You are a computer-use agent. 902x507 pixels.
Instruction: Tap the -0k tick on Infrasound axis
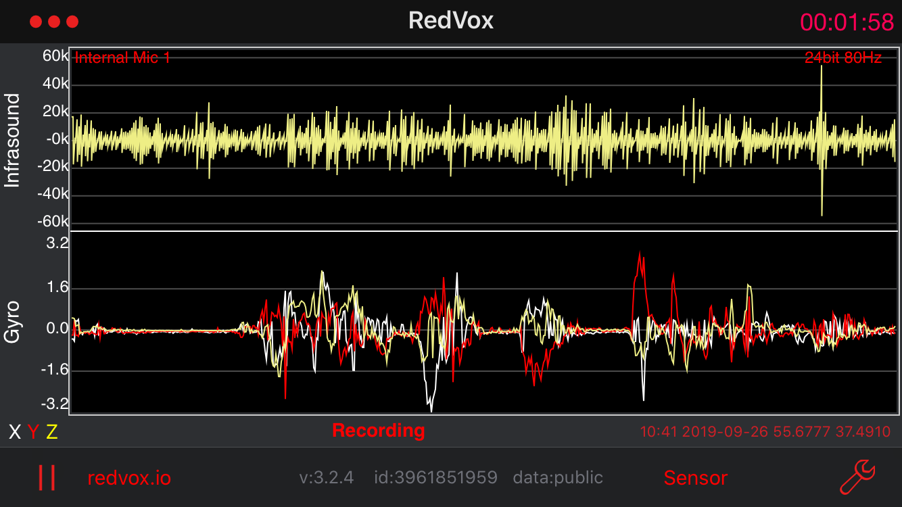click(56, 139)
